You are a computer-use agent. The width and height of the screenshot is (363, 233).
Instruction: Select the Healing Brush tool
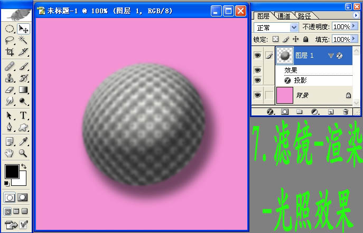click(x=10, y=67)
